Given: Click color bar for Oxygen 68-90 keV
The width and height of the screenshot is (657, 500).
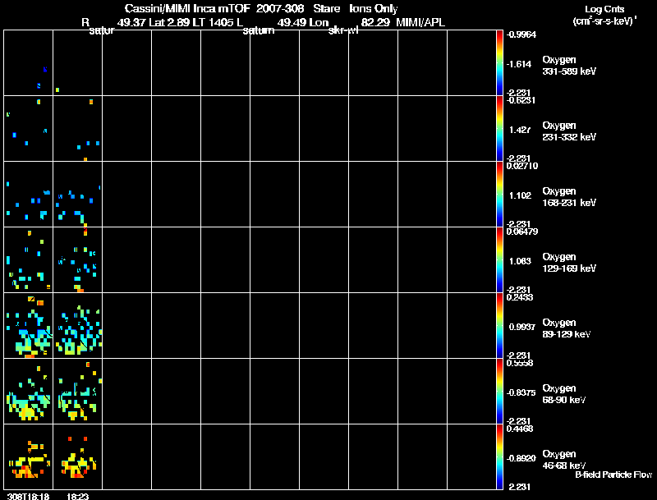Looking at the screenshot, I should (x=499, y=392).
